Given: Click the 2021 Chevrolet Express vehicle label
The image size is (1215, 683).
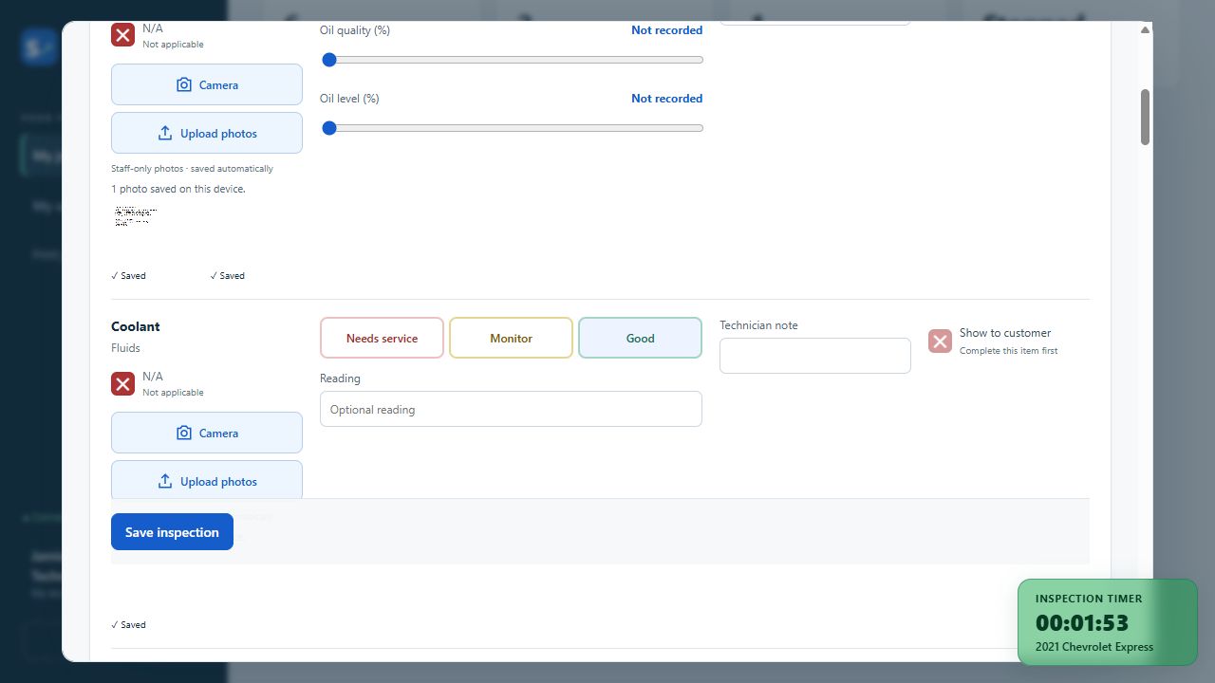Looking at the screenshot, I should tap(1094, 647).
